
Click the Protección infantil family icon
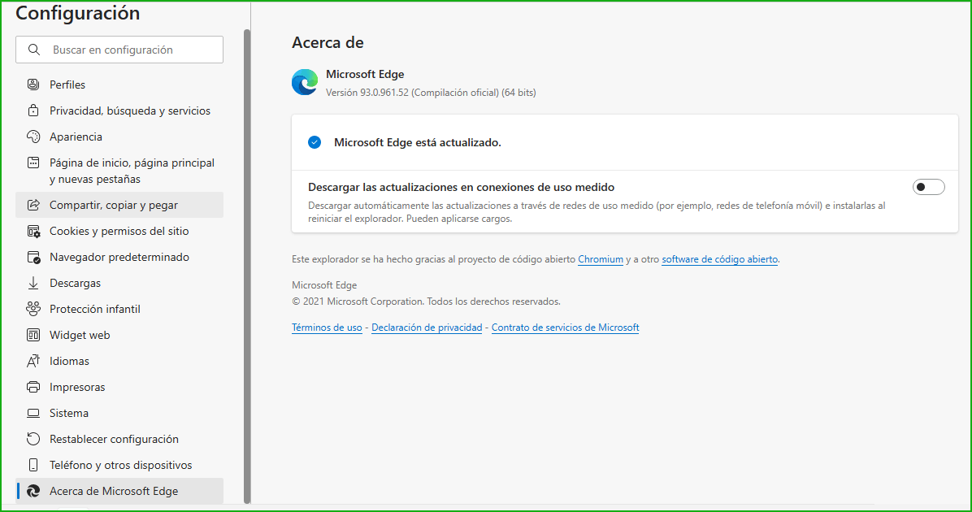click(x=33, y=309)
